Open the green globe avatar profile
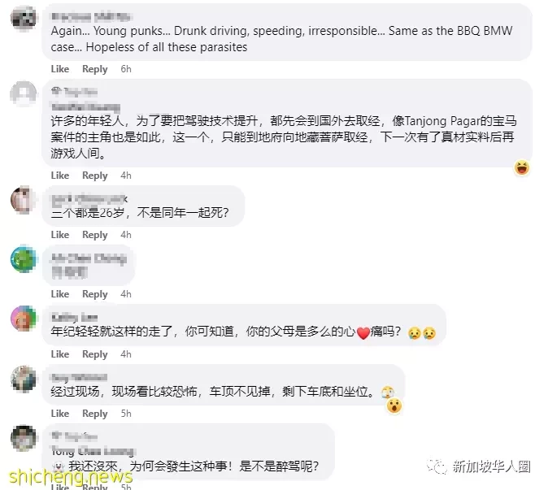 click(23, 259)
